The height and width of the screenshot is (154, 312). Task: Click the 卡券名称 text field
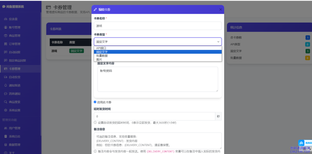(158, 26)
